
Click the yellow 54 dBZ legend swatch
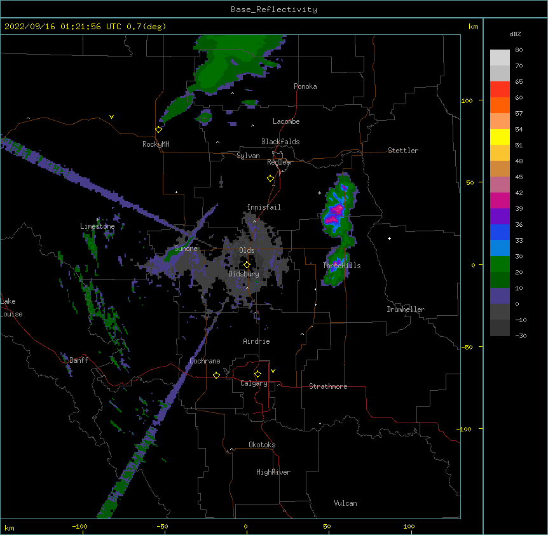pyautogui.click(x=500, y=137)
